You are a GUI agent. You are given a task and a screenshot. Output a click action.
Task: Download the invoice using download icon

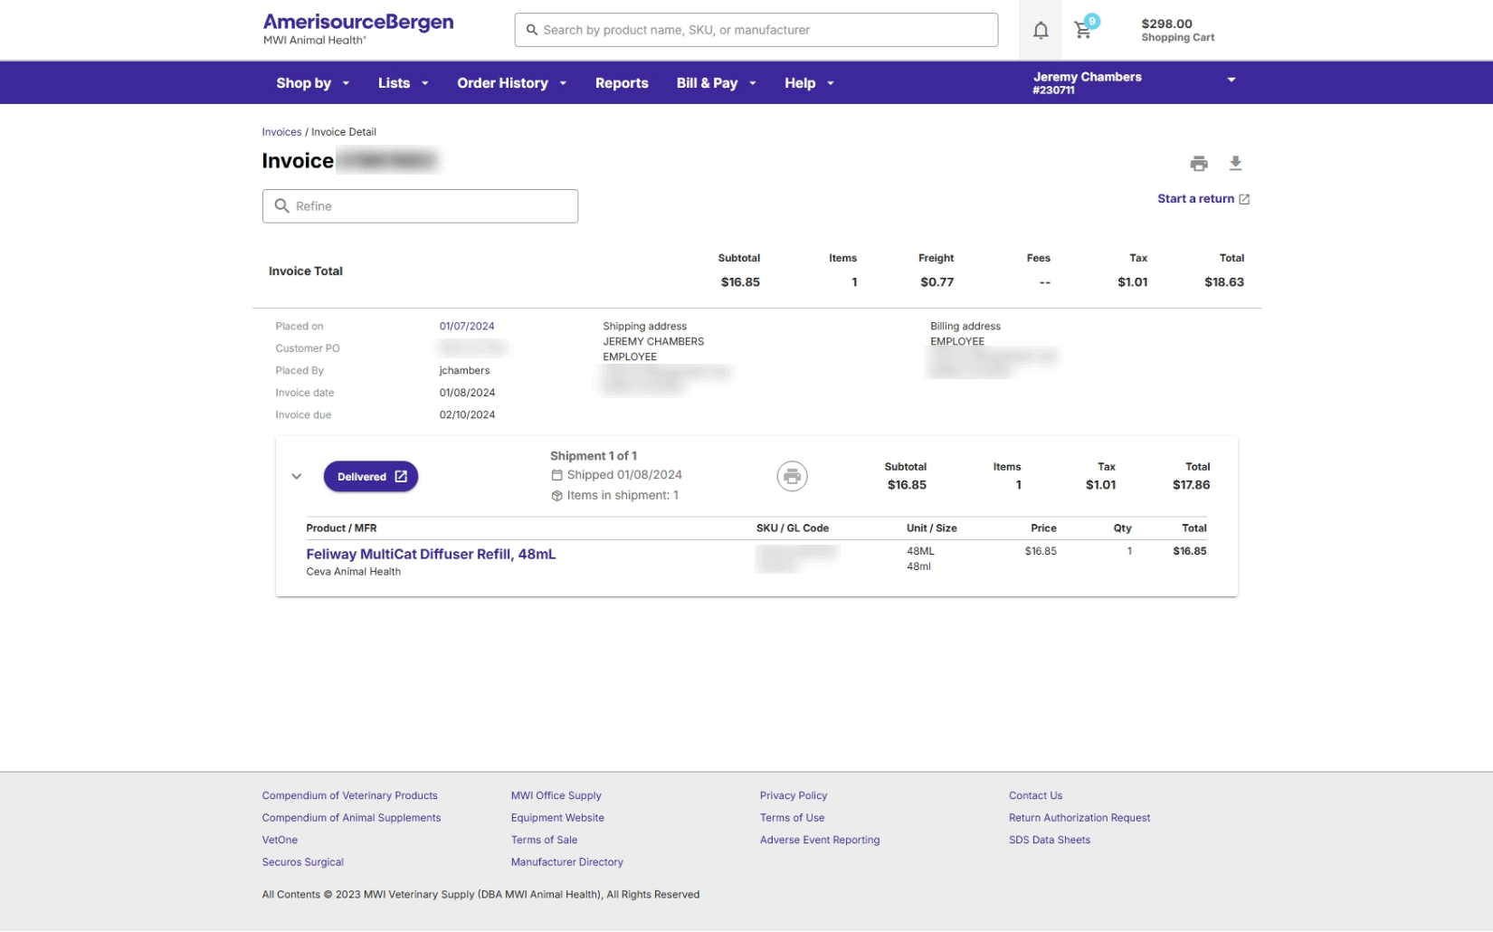coord(1235,164)
